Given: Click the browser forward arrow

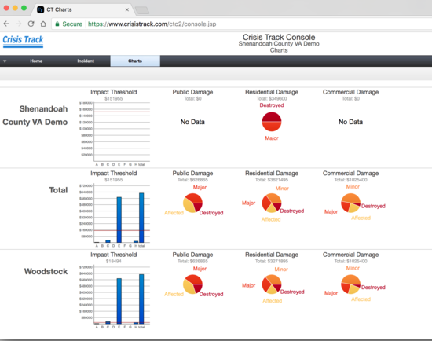Looking at the screenshot, I should pyautogui.click(x=19, y=24).
